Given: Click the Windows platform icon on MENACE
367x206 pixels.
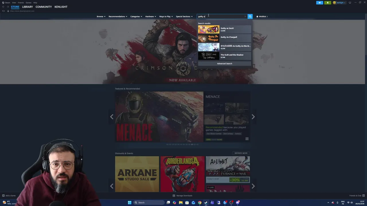Looking at the screenshot, I should point(247,139).
